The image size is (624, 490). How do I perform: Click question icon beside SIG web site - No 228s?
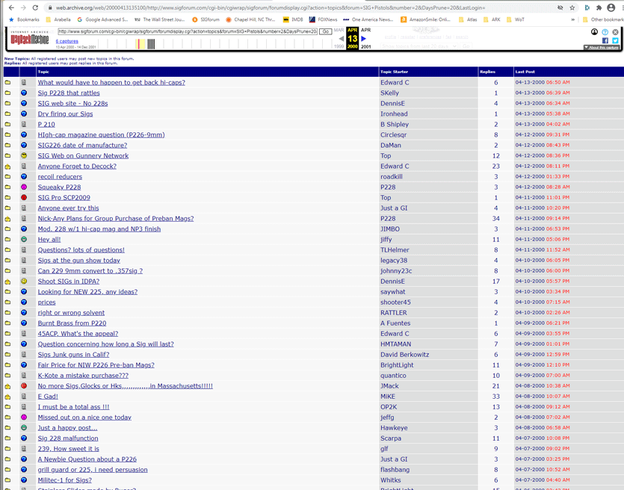pos(24,103)
